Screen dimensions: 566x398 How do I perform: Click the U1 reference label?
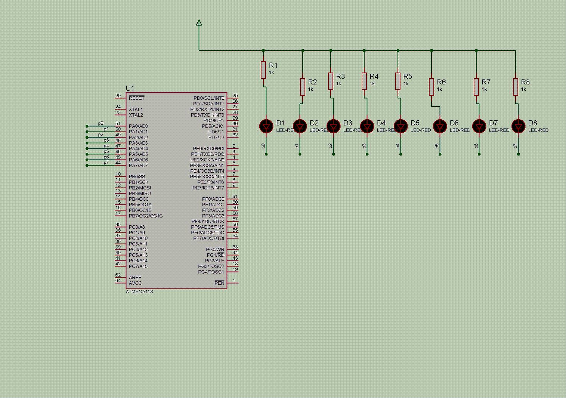[130, 88]
